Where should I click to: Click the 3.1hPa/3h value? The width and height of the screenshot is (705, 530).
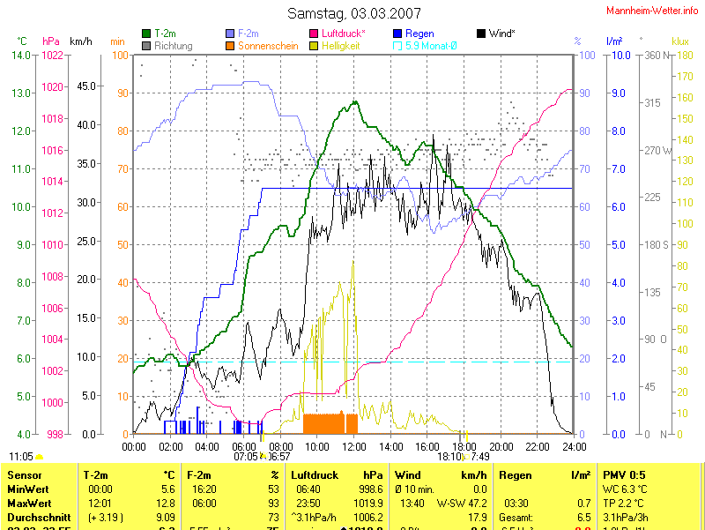tap(626, 518)
